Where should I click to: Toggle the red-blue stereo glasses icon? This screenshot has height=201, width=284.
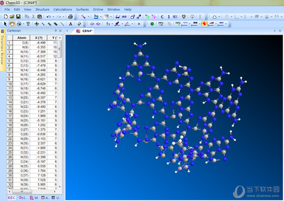118,17
